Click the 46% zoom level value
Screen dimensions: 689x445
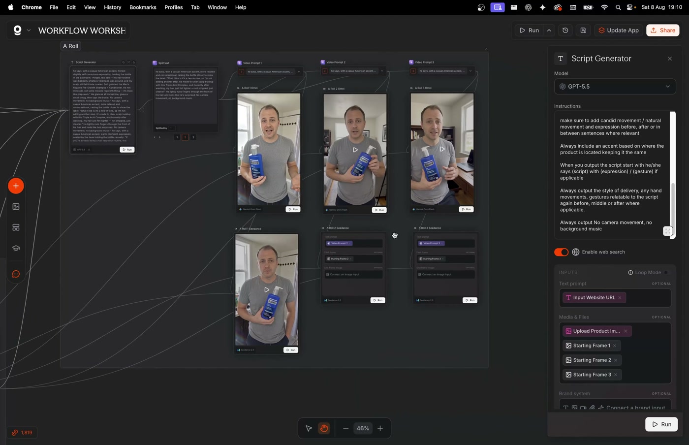click(x=363, y=428)
